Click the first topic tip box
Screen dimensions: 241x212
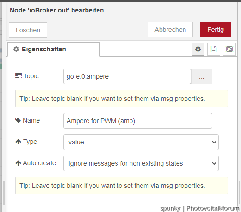click(122, 99)
